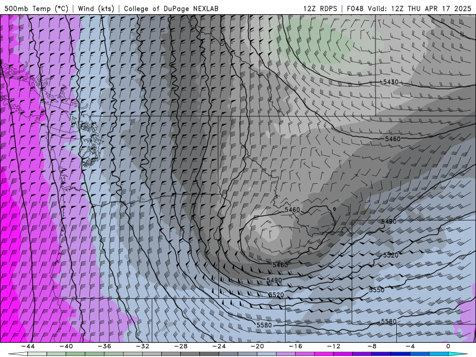
Task: Select the -40 color scale label
Action: point(66,346)
